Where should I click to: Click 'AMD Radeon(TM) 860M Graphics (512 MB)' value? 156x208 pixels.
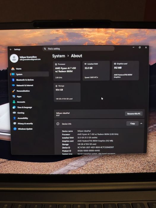tap(95, 141)
